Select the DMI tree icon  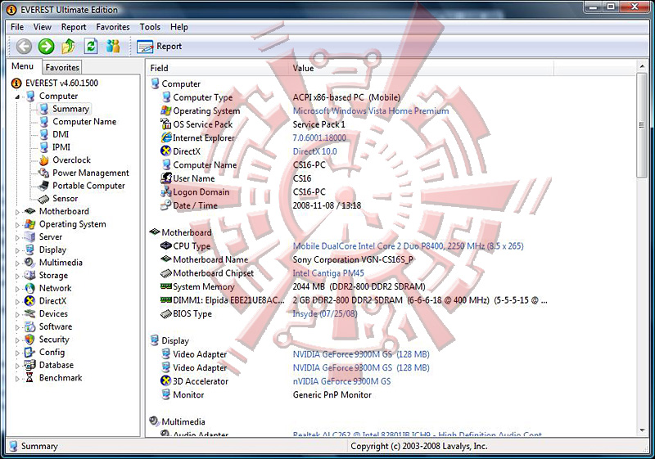click(x=43, y=134)
